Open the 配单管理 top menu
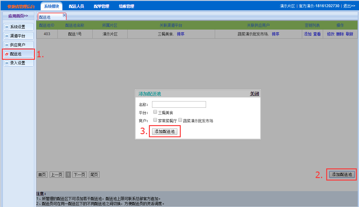This screenshot has height=207, width=359. [101, 6]
